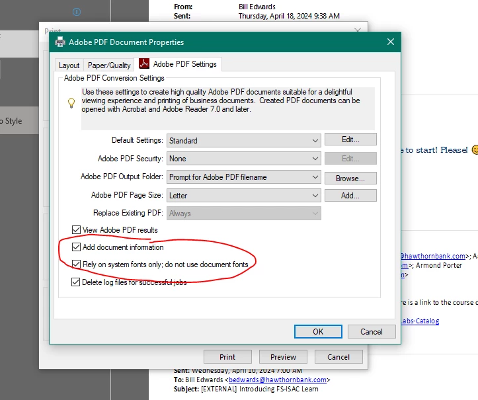Viewport: 478px width, 400px height.
Task: Click the sender name Bill Edwards
Action: (x=257, y=7)
